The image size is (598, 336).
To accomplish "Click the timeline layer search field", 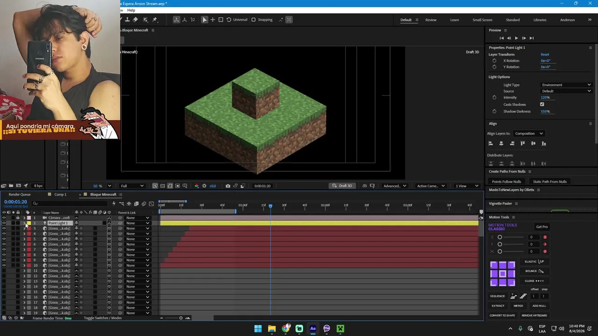I will click(x=70, y=203).
